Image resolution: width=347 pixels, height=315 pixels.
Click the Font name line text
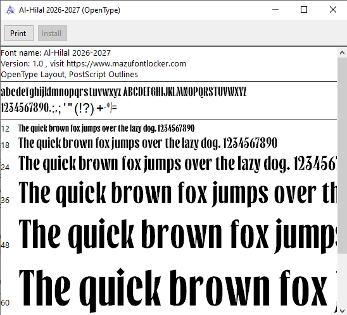(x=56, y=53)
